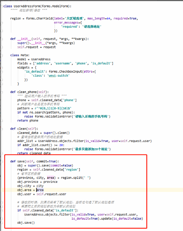Click the 'obj.user = self.request.user' line
The width and height of the screenshot is (183, 231).
(41, 194)
